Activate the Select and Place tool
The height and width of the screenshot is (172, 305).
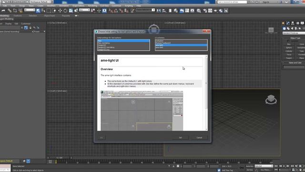[76, 11]
